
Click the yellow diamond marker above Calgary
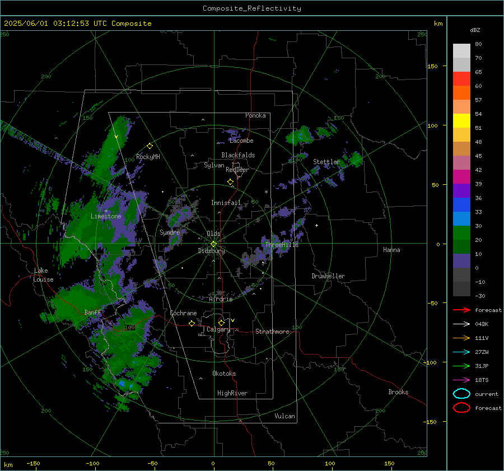click(221, 323)
